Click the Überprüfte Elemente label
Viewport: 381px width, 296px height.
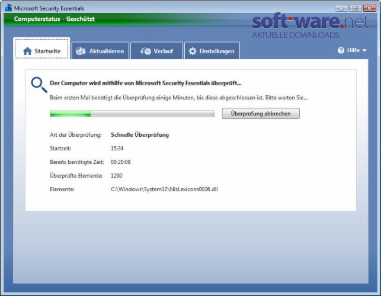click(x=76, y=176)
